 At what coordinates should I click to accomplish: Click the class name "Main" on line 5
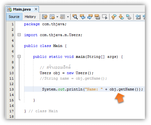(58, 46)
